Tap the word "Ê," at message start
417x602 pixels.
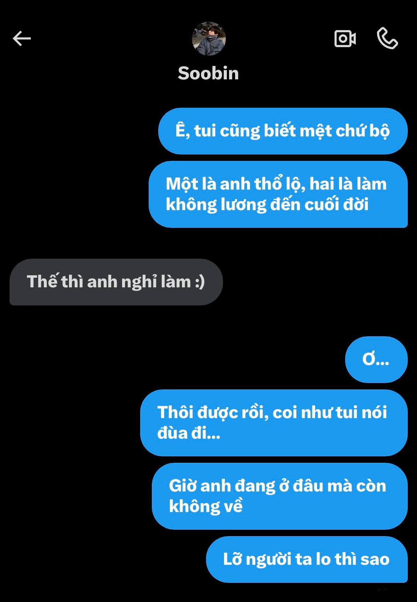(183, 130)
